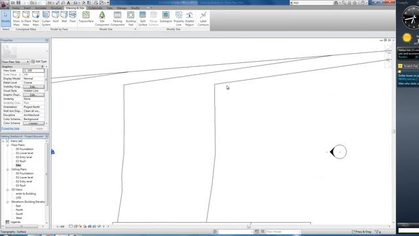419x236 pixels.
Task: Select Legends in Project Browser
Action: 15,222
